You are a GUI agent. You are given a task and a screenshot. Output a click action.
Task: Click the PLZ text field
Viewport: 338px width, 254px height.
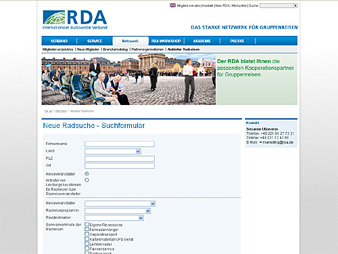[x=120, y=158]
